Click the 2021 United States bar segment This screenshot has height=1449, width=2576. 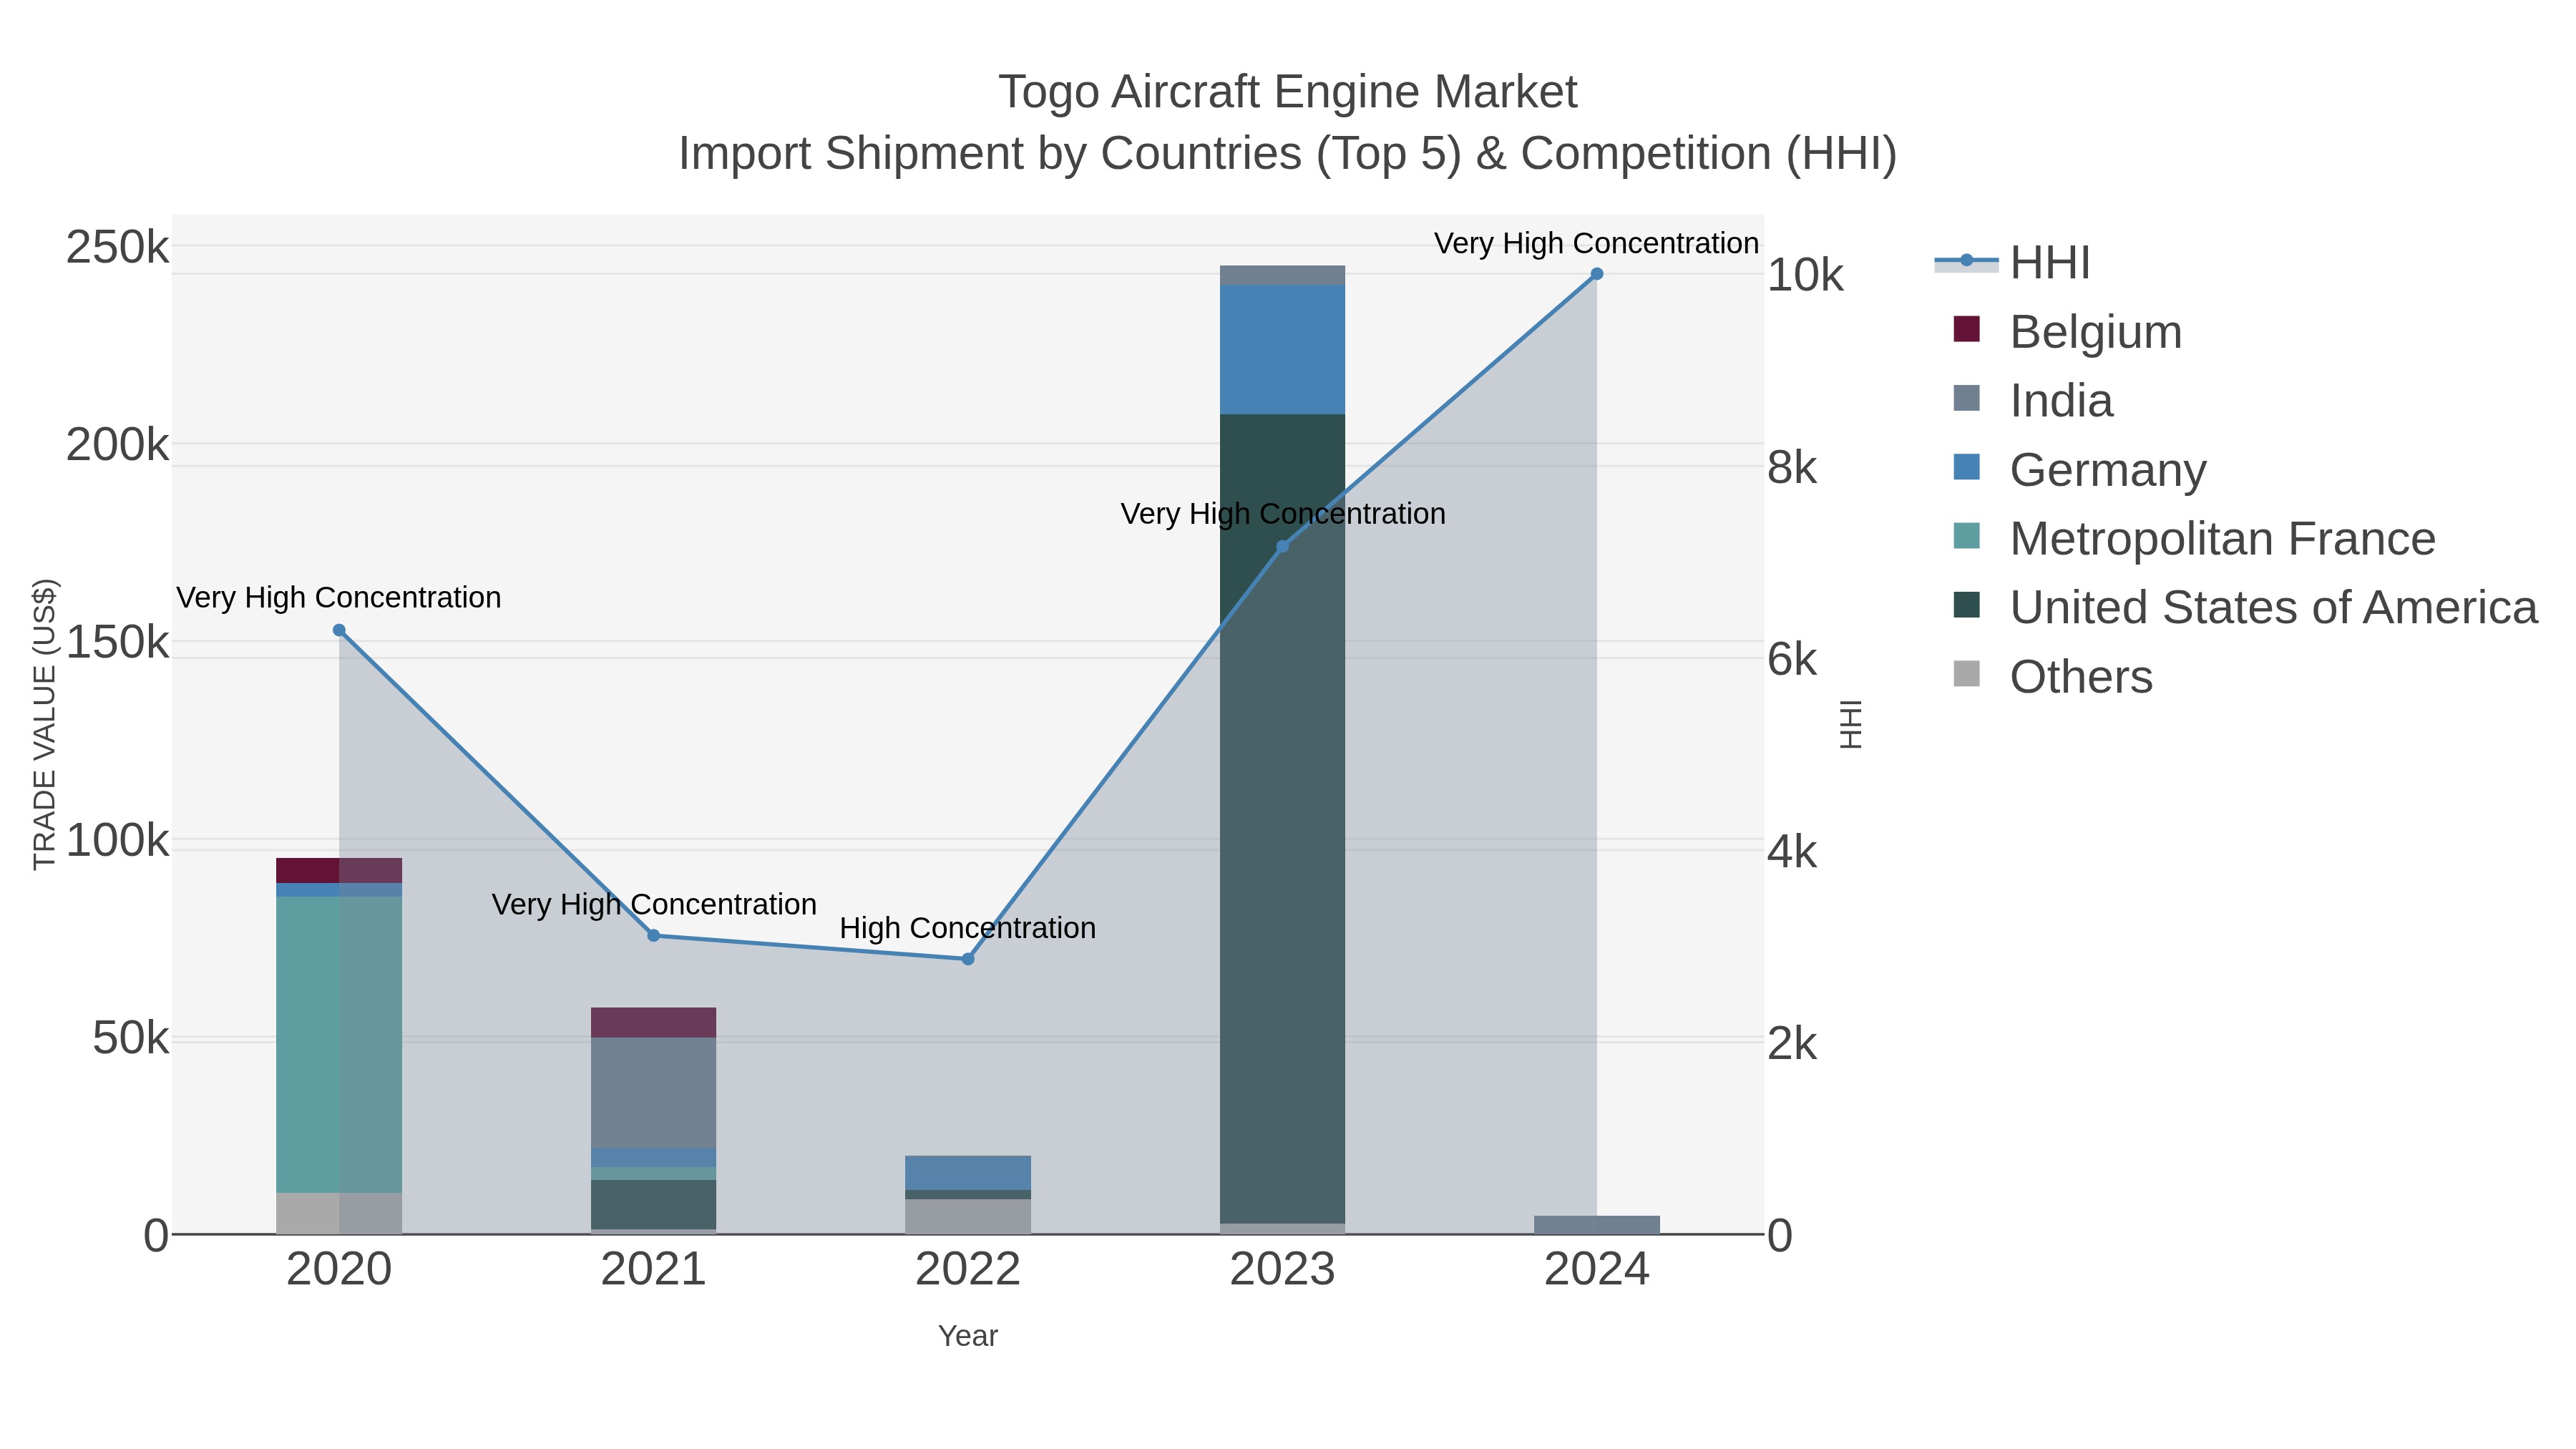point(654,1204)
